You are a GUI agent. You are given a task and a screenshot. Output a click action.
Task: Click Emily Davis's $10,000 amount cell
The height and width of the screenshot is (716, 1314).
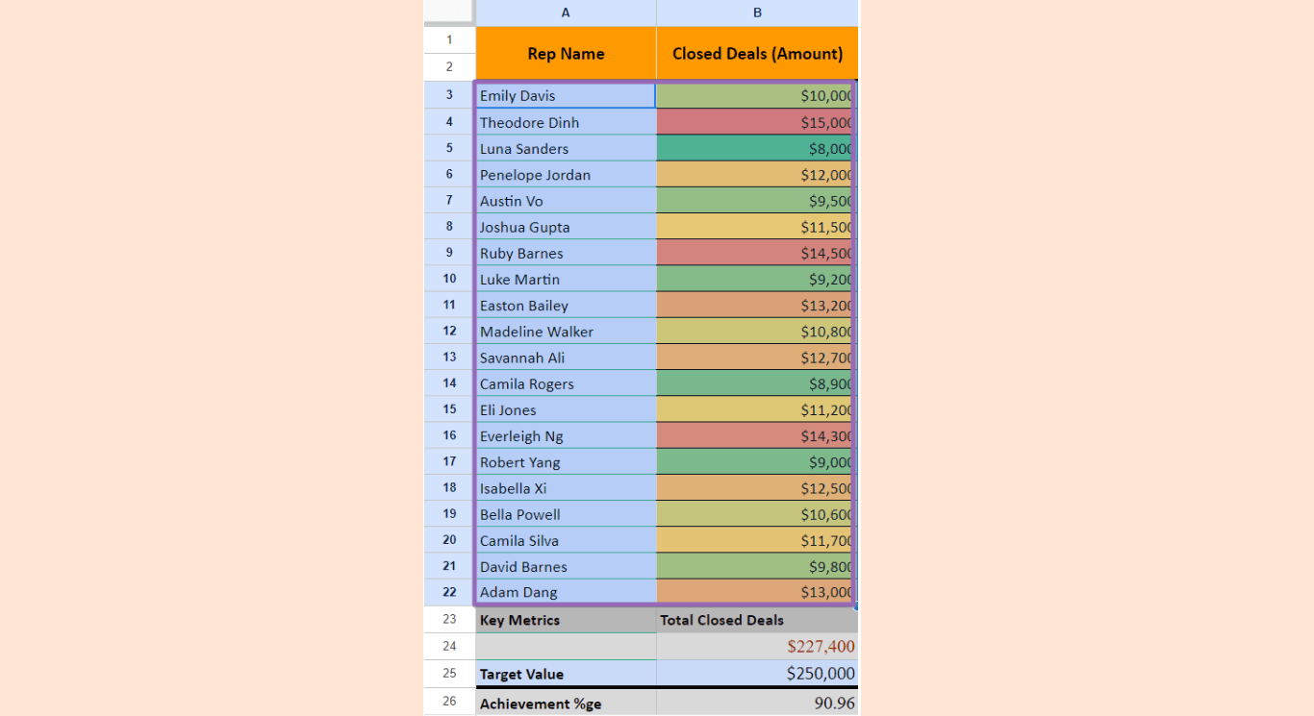[756, 95]
